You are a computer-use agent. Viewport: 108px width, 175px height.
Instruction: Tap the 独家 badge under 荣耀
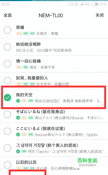[x=32, y=33]
